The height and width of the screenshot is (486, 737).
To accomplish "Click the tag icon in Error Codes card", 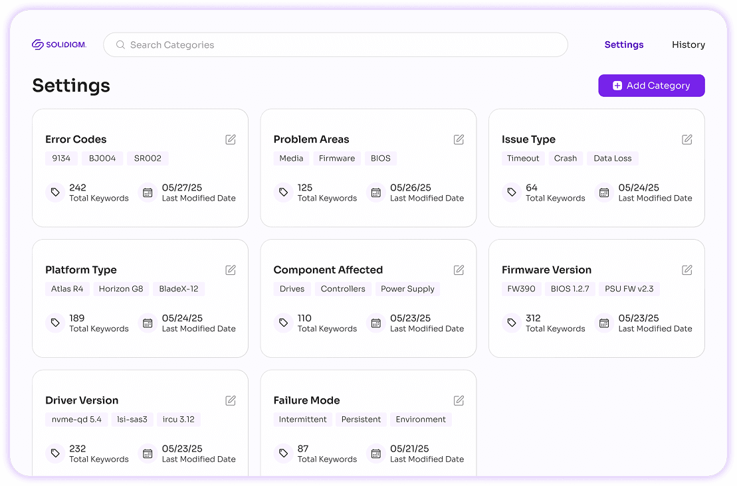I will coord(55,193).
